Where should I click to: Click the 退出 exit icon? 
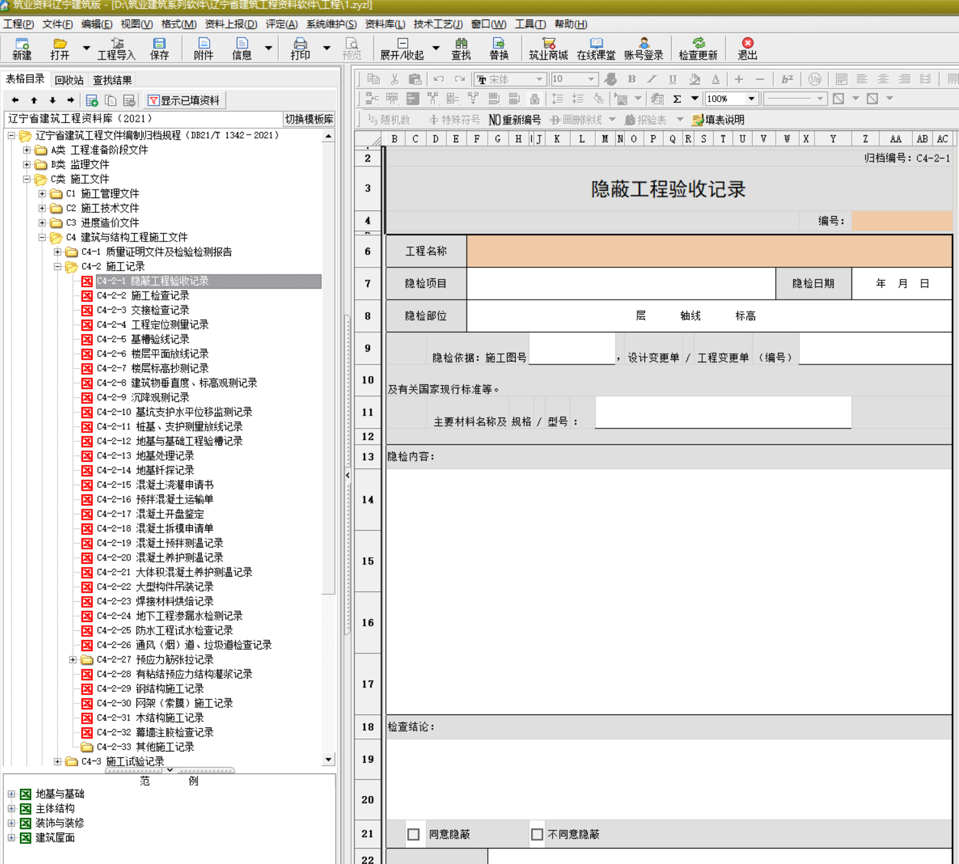(x=747, y=49)
